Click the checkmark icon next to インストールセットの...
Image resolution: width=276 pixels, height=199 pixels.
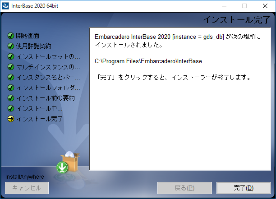click(x=11, y=56)
